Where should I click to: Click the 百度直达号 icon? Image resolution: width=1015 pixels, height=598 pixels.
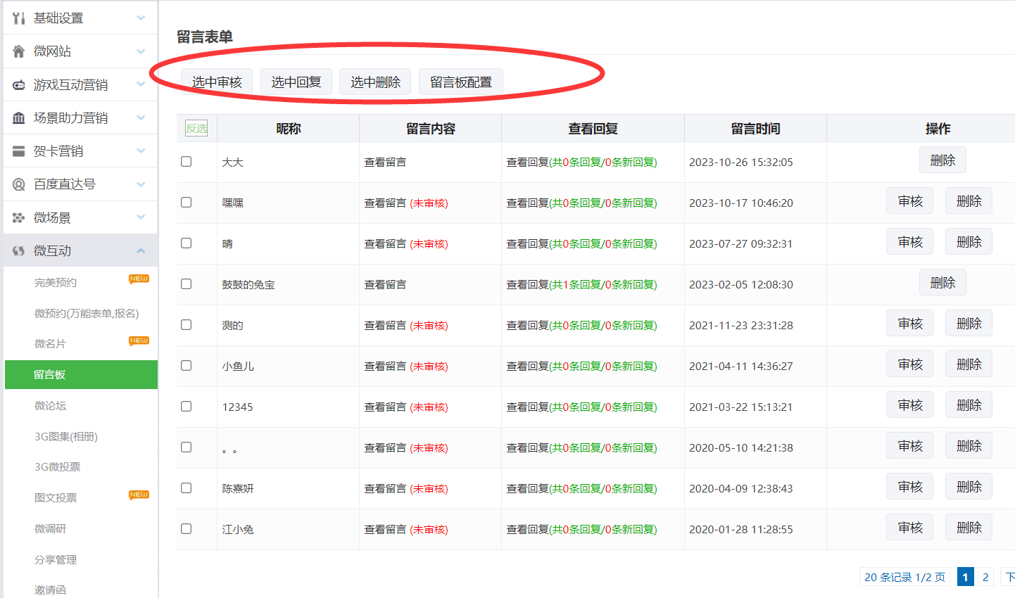19,184
